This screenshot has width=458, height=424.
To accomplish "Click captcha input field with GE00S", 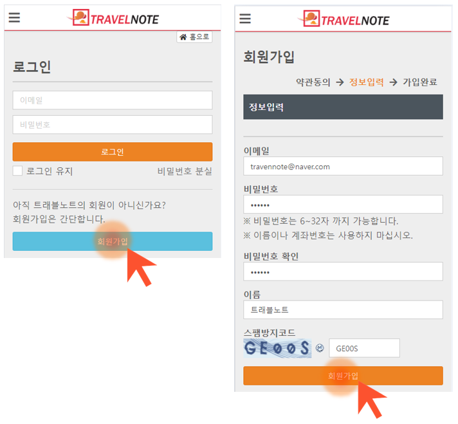I will [x=364, y=348].
